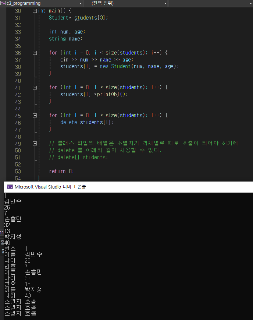Click line number 31 in the gutter
253x320 pixels.
[x=18, y=18]
